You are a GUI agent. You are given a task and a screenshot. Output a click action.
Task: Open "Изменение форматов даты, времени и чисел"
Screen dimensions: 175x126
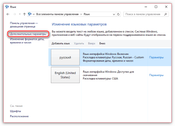(27, 41)
